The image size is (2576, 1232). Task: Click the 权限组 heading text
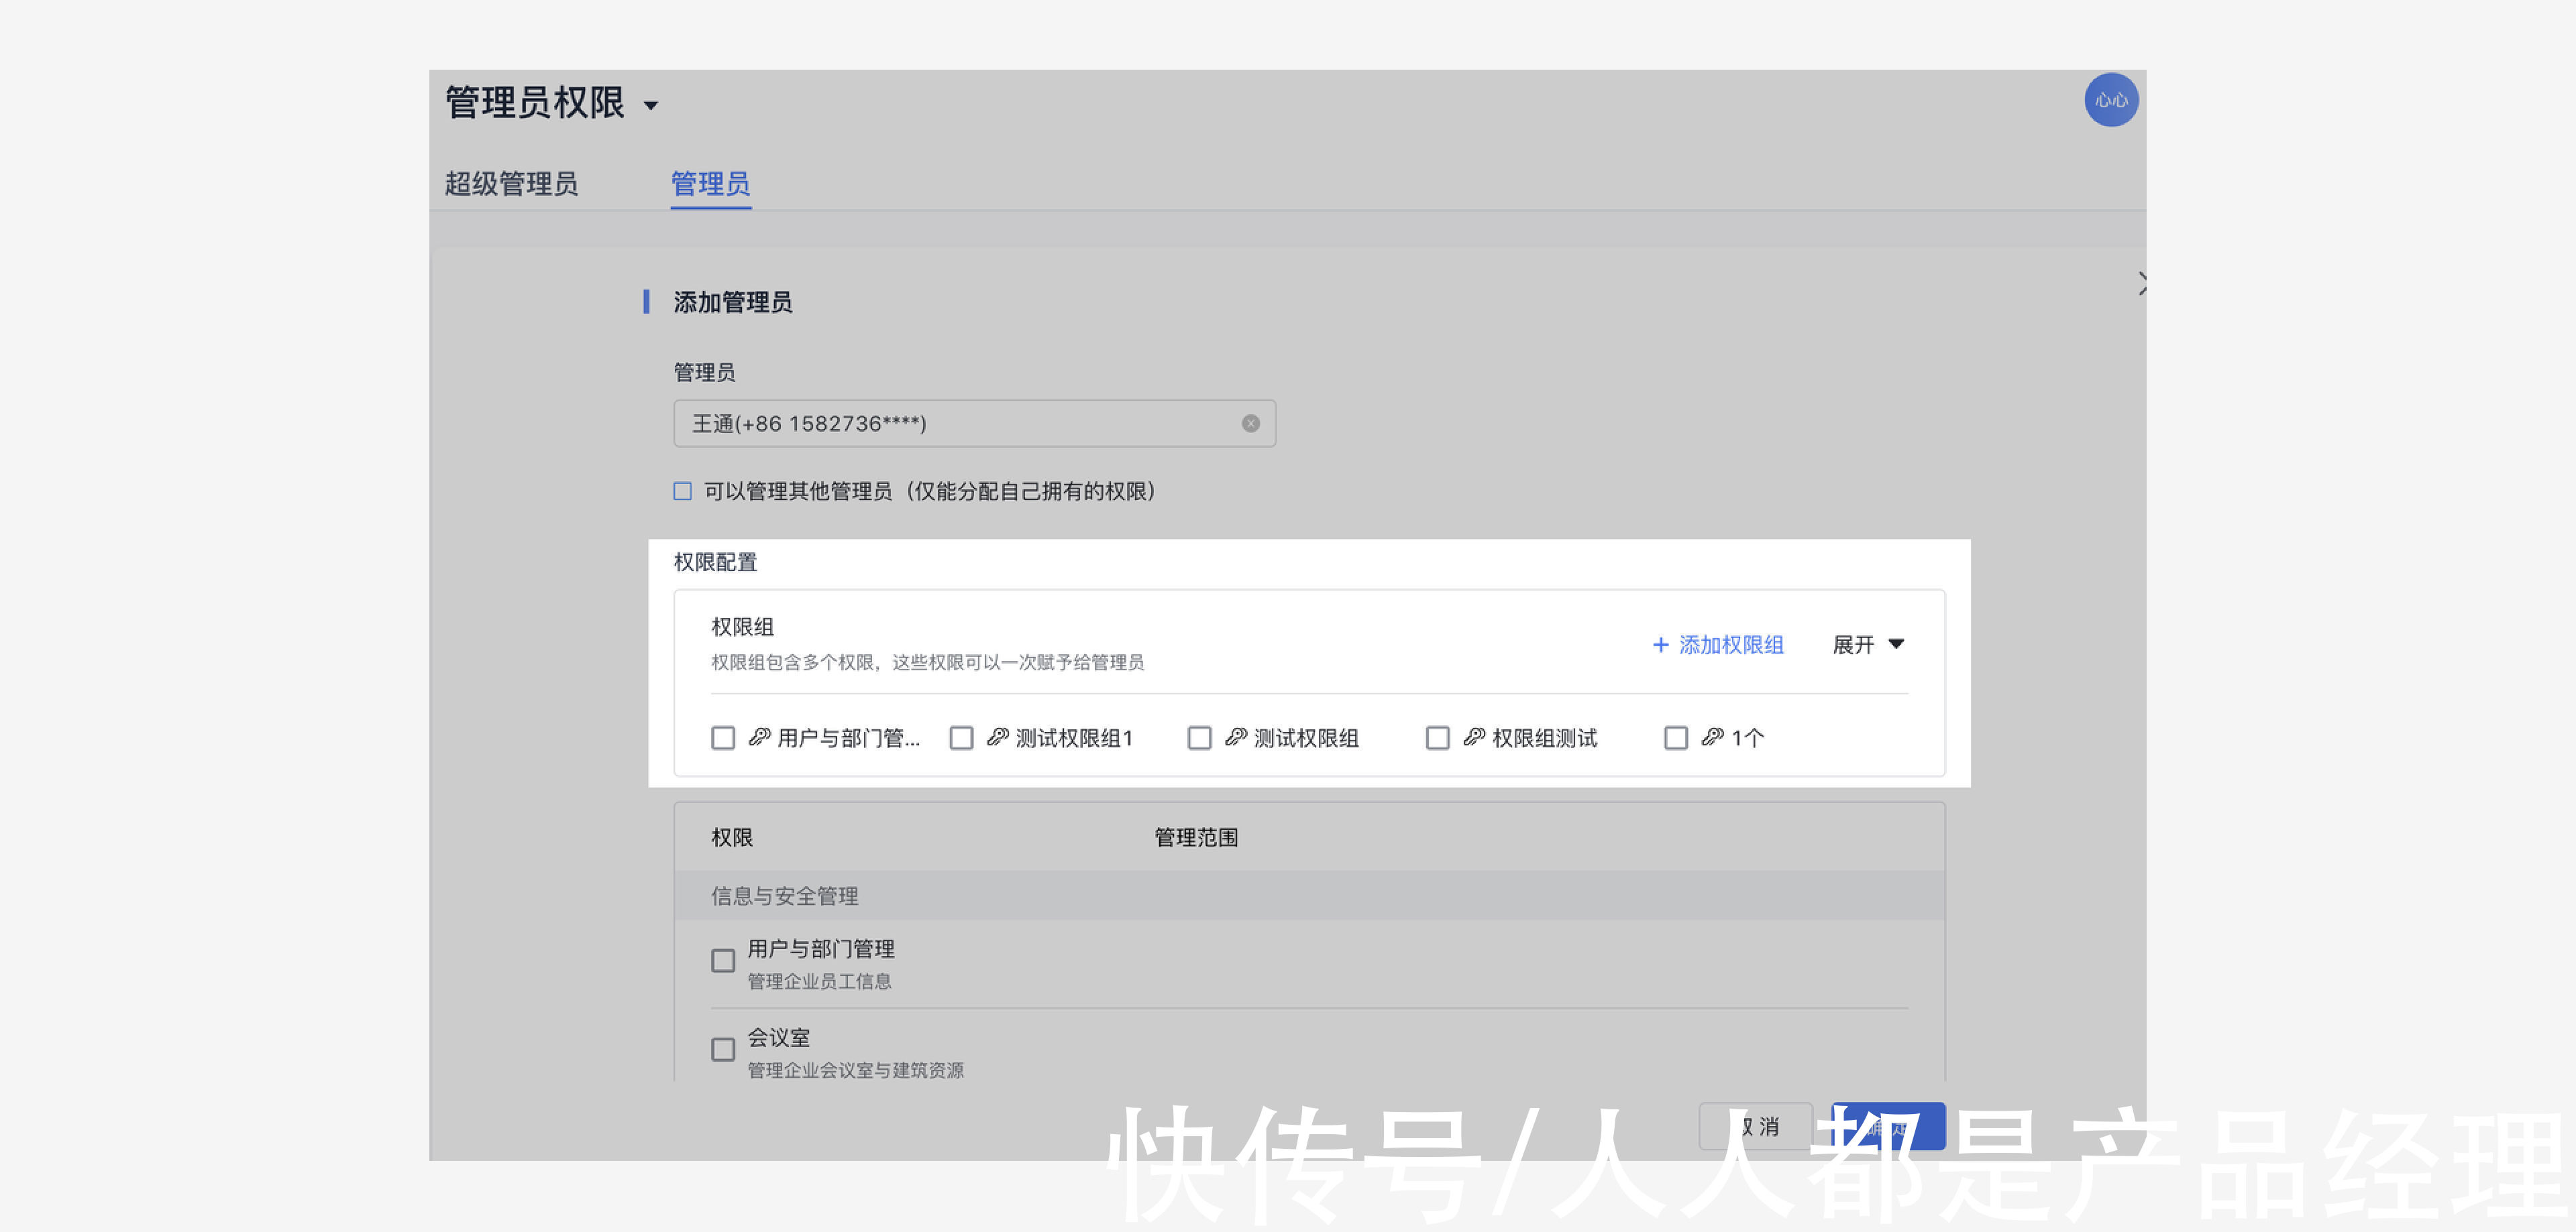point(742,627)
